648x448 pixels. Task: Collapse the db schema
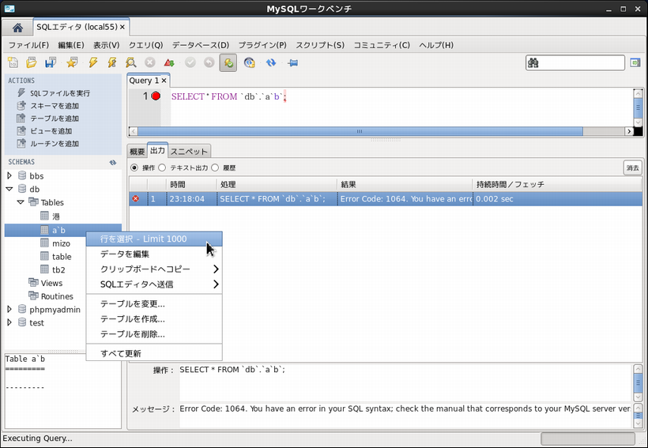9,189
